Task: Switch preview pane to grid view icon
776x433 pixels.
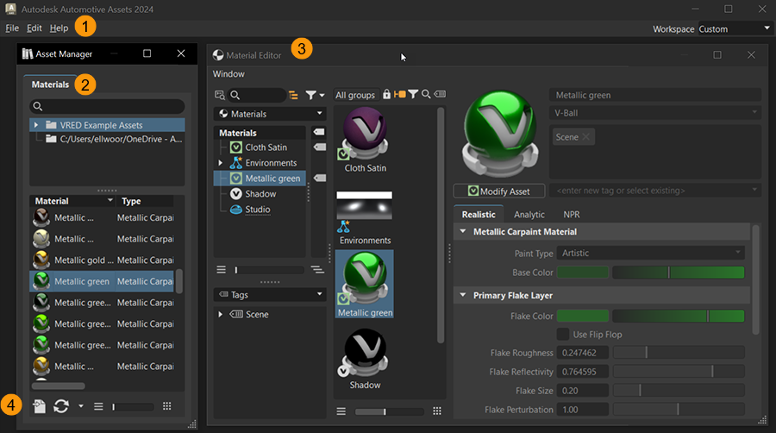Action: pos(437,411)
